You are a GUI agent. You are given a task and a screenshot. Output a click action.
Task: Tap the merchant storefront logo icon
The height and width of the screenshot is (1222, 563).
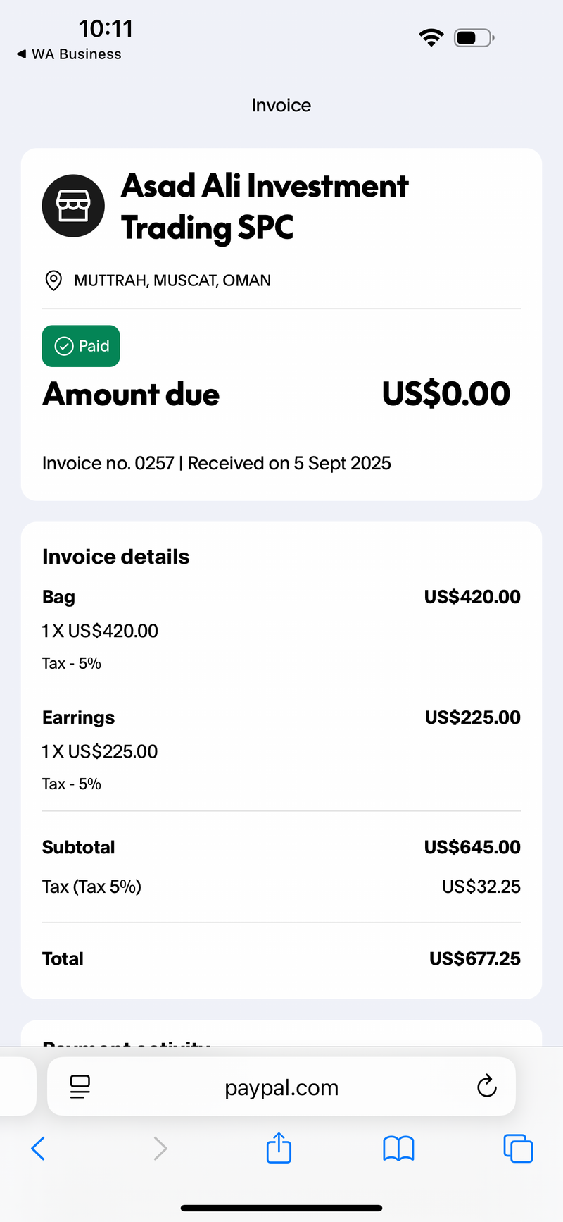click(73, 206)
